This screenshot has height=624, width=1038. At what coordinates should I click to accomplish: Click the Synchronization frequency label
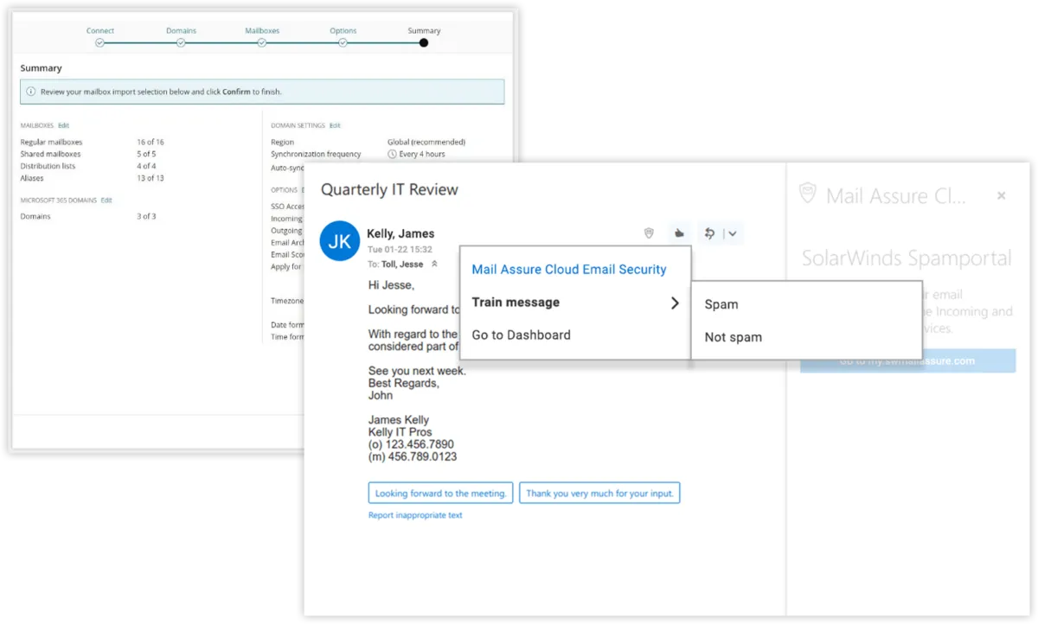click(x=316, y=154)
